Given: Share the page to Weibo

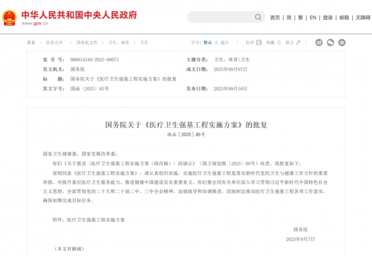Looking at the screenshot, I should click(x=319, y=43).
